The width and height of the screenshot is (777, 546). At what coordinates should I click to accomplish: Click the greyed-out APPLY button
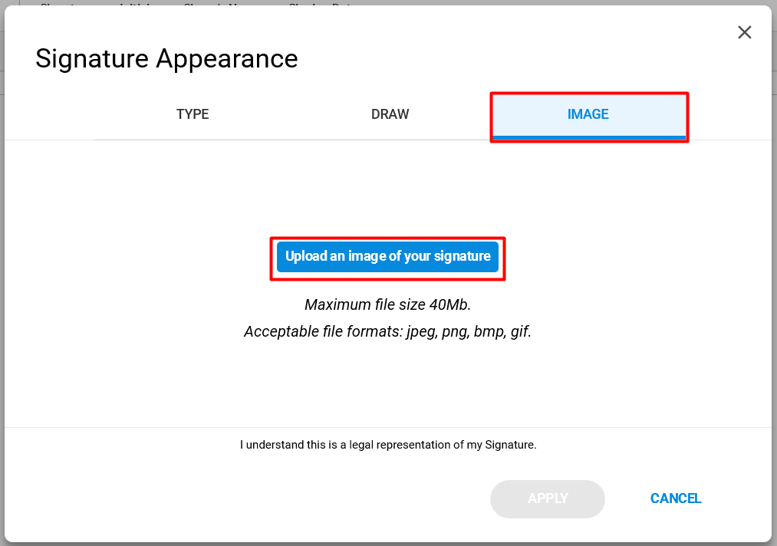547,498
